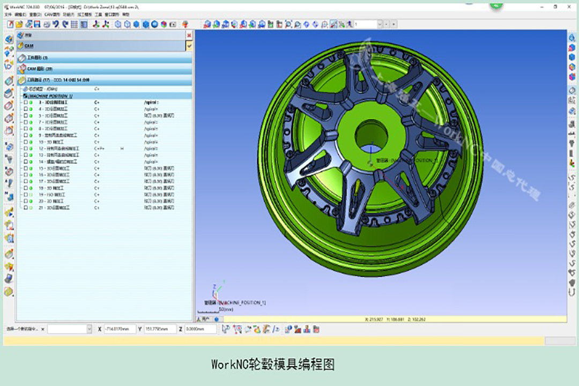Viewport: 579px width, 386px height.
Task: Click the lowest yellow icon in the left sidebar
Action: point(9,292)
